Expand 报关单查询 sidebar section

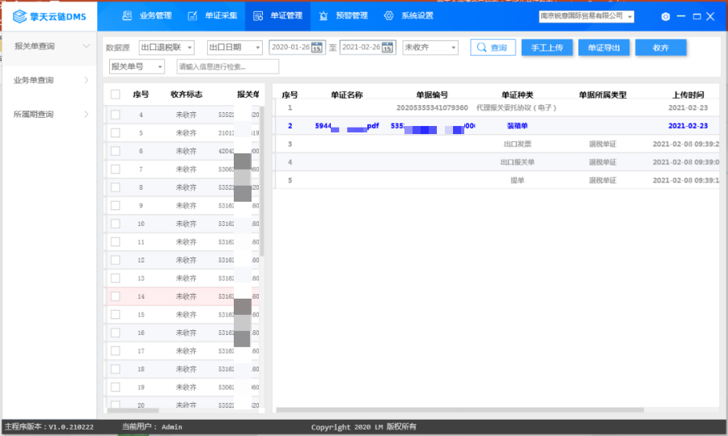point(50,46)
